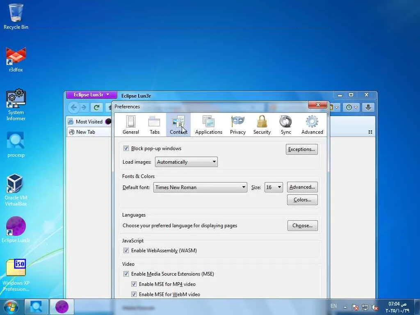The height and width of the screenshot is (315, 420).
Task: Select the Oracle VM VirtualBox shortcut
Action: click(x=16, y=190)
